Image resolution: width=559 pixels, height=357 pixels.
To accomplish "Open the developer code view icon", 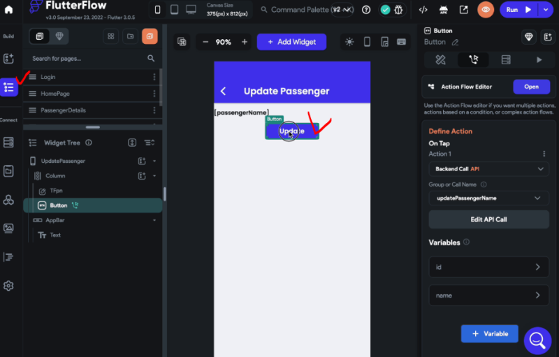I will [423, 10].
